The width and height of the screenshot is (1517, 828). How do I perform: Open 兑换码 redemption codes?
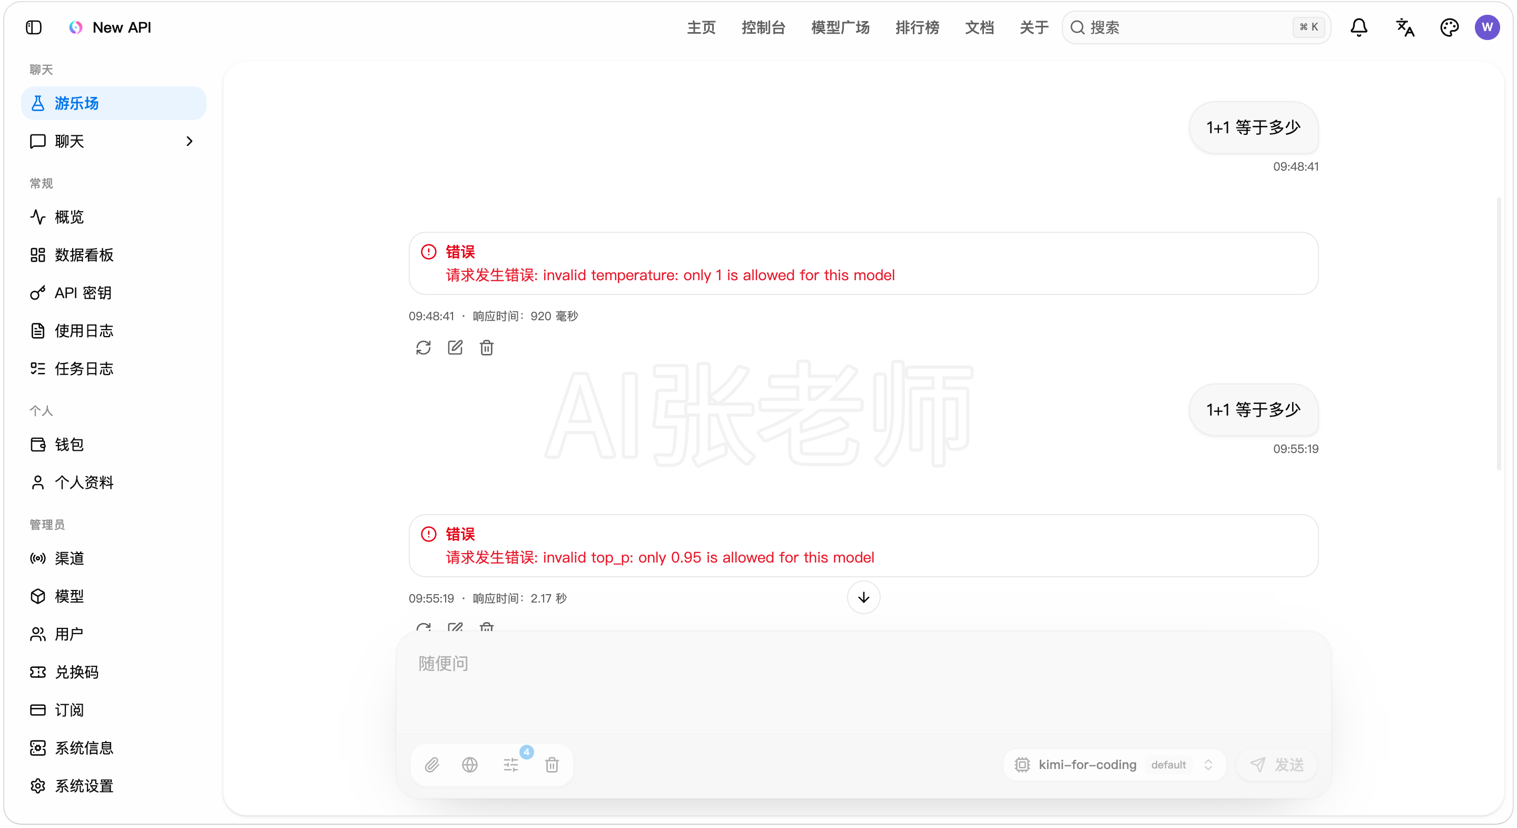(114, 672)
